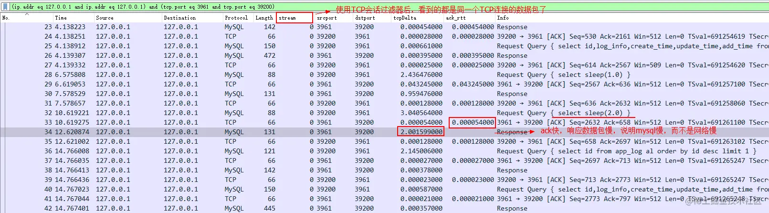Select packet number 26 in the list
769x213 pixels.
(384, 55)
